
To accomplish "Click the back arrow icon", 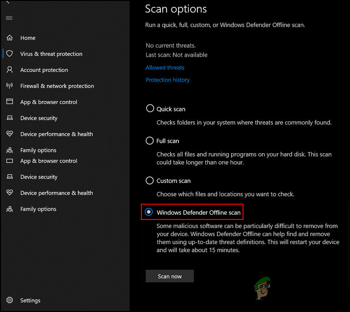I will click(x=8, y=3).
